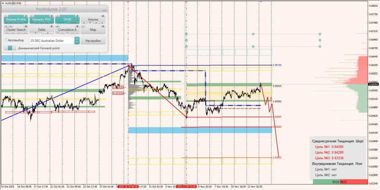380x190 pixels.
Task: Click the red 9633 volume bar
Action: pyautogui.click(x=353, y=182)
